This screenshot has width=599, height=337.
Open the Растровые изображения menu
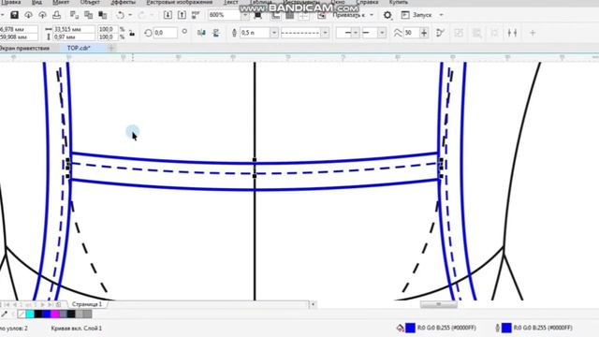(x=180, y=2)
